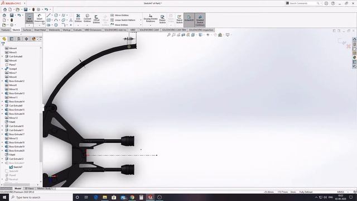Select the Corner Rectangle sketch tool
The height and width of the screenshot is (201, 357).
(x=49, y=20)
